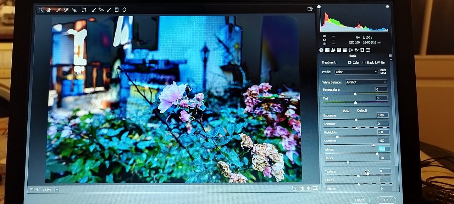Click the Auto adjustment link

tap(346, 110)
